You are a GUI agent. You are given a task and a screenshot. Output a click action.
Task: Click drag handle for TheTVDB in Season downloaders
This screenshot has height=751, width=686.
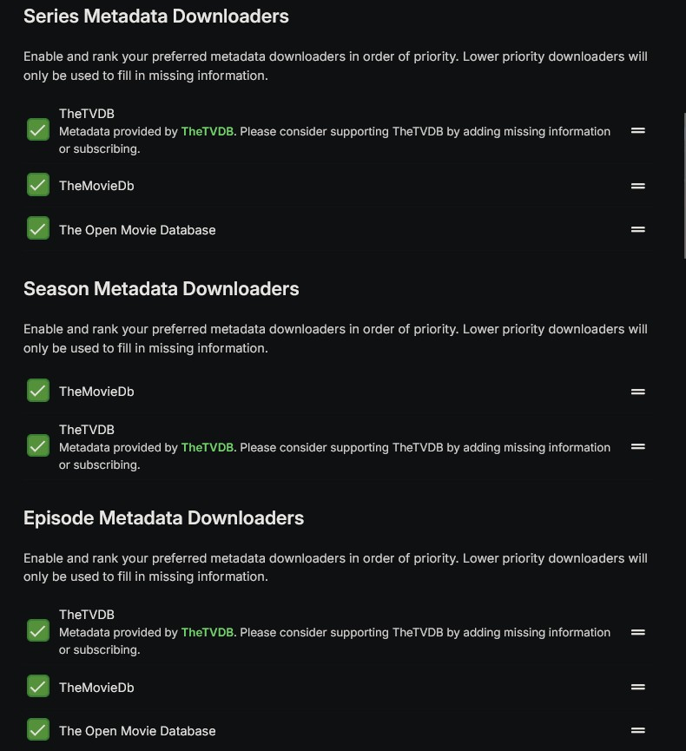click(638, 447)
